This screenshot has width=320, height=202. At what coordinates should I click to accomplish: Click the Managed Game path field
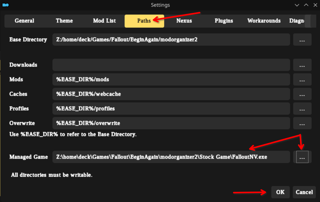pyautogui.click(x=171, y=157)
